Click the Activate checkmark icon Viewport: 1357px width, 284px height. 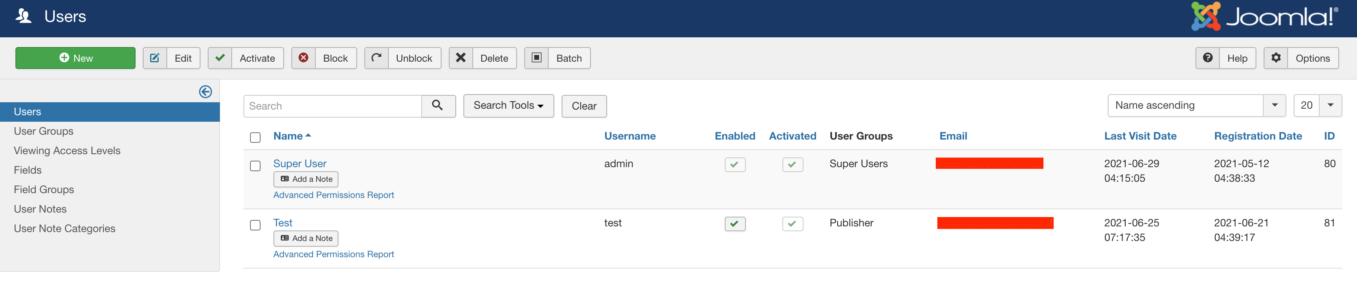pos(220,58)
